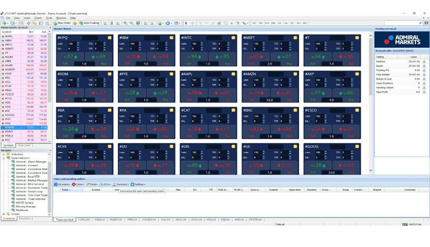Open the Templates icon dropdown
The height and width of the screenshot is (247, 430).
[x=177, y=23]
